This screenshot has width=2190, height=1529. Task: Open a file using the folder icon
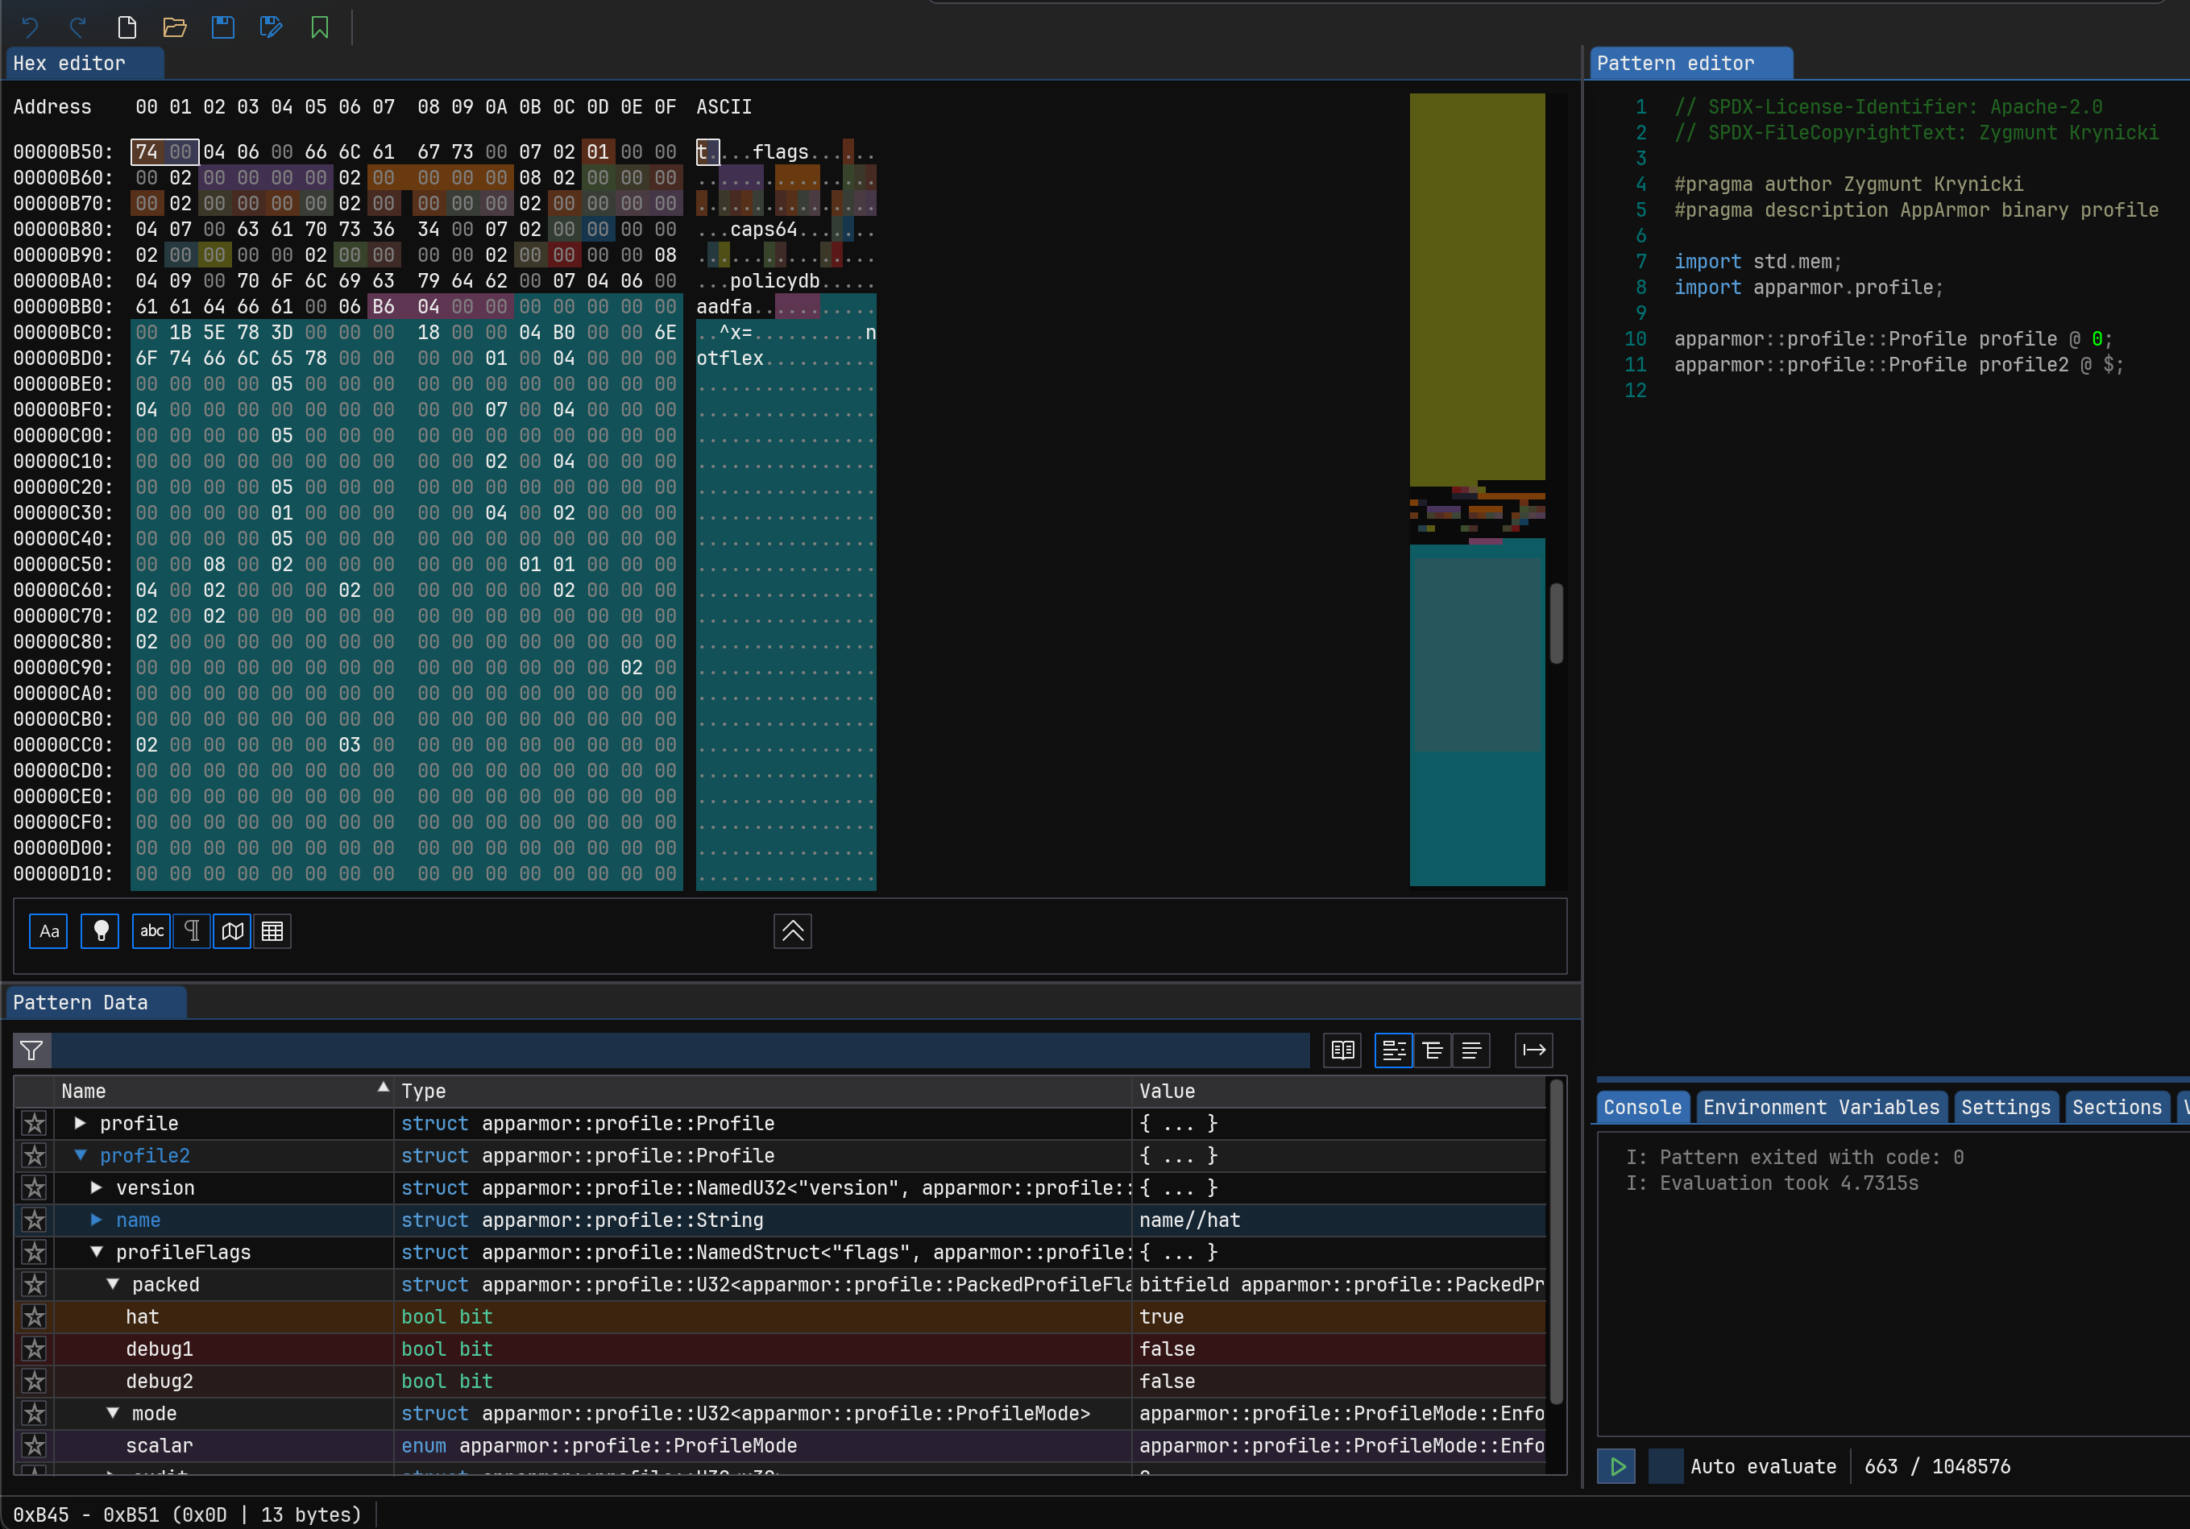[x=175, y=27]
